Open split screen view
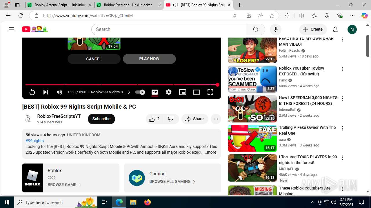Viewport: 371px width, 208px height. pos(301,16)
